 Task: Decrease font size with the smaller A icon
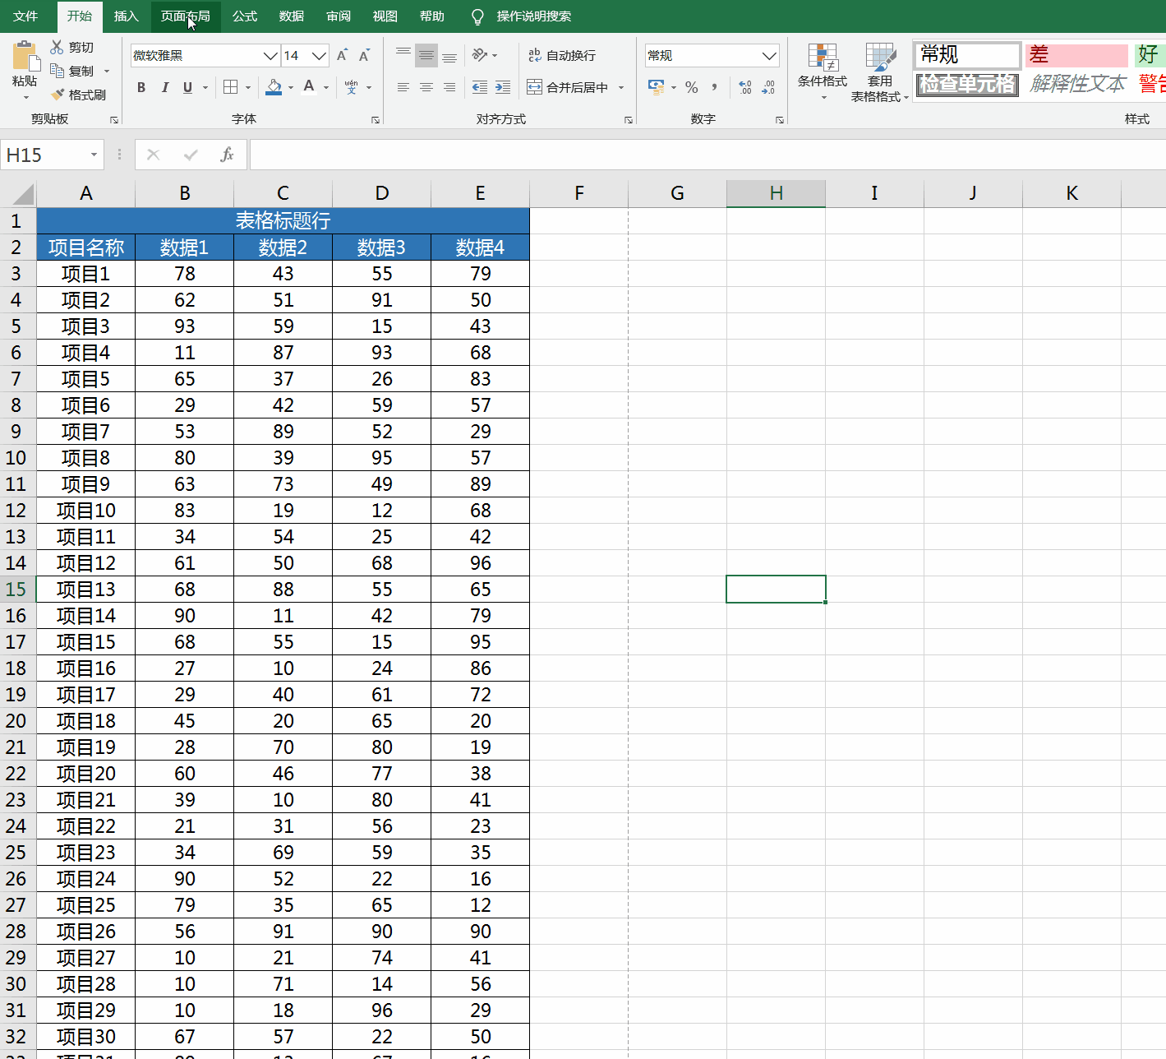tap(364, 56)
